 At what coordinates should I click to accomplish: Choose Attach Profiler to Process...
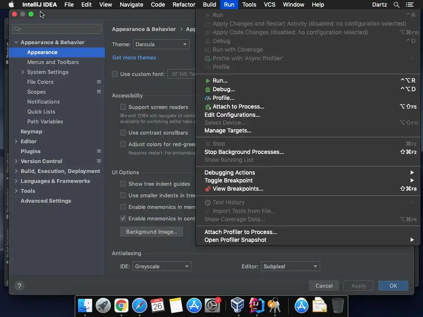[308, 232]
